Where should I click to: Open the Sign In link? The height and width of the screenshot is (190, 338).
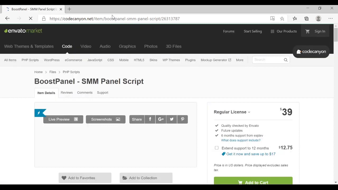click(x=320, y=31)
